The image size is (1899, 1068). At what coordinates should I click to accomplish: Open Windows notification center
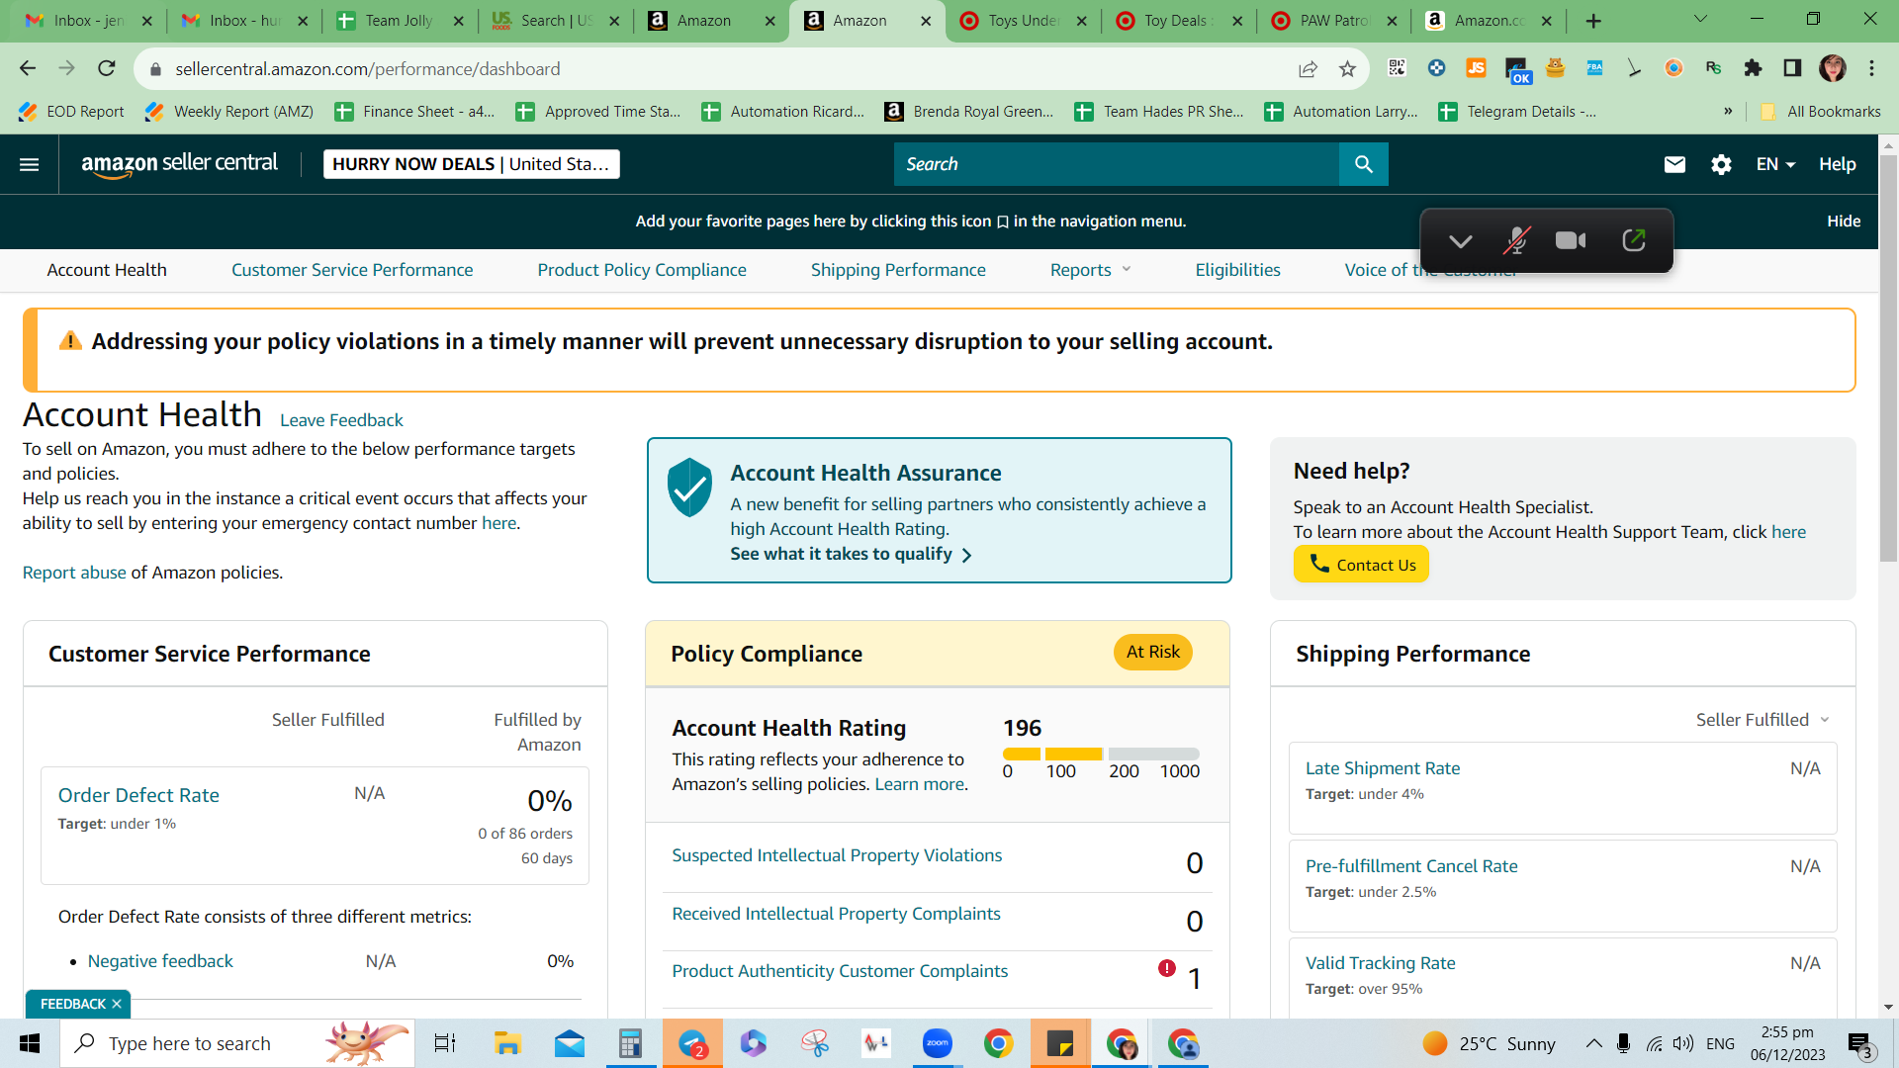click(x=1860, y=1044)
